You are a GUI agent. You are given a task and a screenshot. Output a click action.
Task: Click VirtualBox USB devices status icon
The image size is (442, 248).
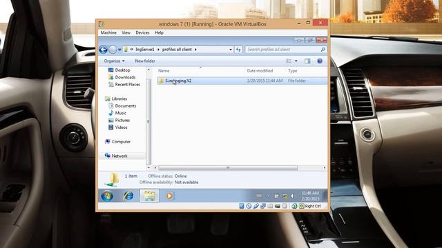[x=256, y=206]
